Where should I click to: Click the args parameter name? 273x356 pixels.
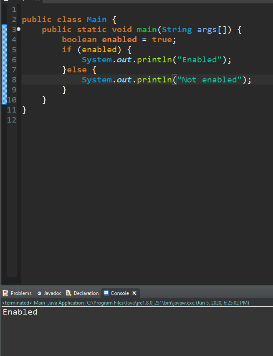pos(207,30)
